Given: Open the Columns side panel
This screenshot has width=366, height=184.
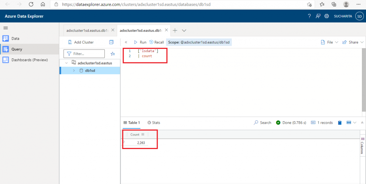Looking at the screenshot, I should point(362,145).
